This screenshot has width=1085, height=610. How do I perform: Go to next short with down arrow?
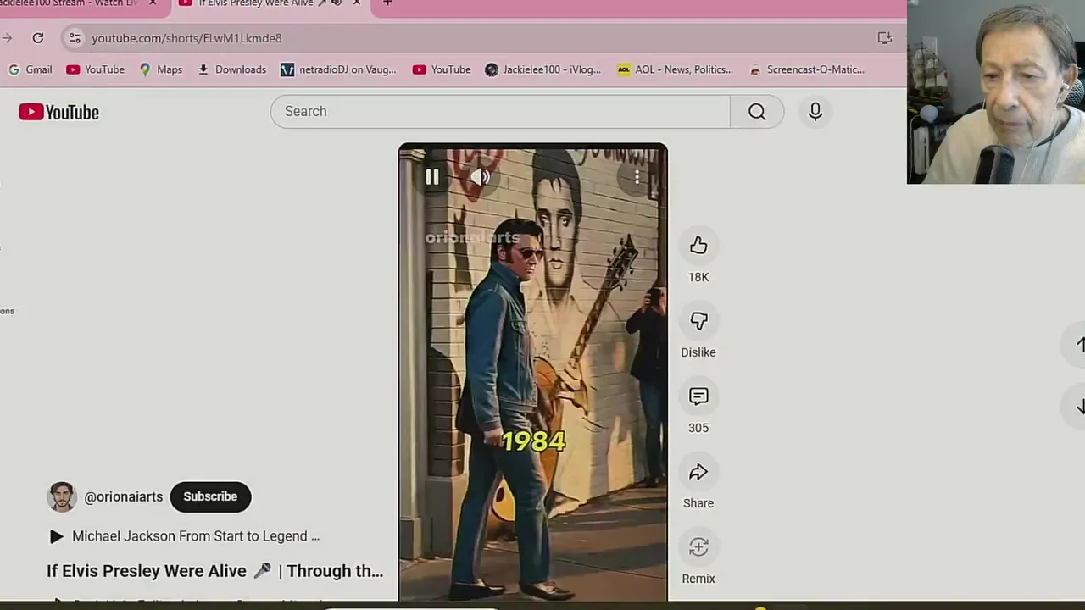pyautogui.click(x=1080, y=408)
